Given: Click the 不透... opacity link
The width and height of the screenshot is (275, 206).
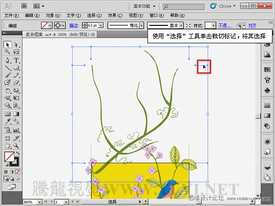Looking at the screenshot, I should 225,25.
